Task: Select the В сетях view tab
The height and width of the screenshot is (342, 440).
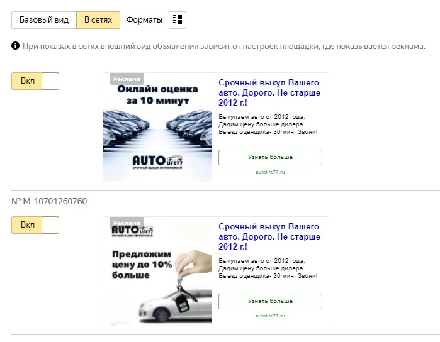Action: (x=98, y=20)
